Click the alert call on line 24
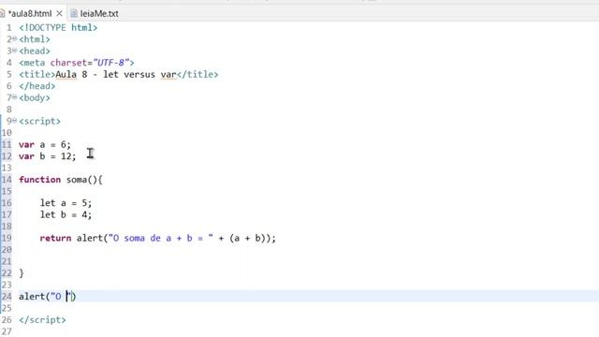Image resolution: width=599 pixels, height=337 pixels. 48,296
